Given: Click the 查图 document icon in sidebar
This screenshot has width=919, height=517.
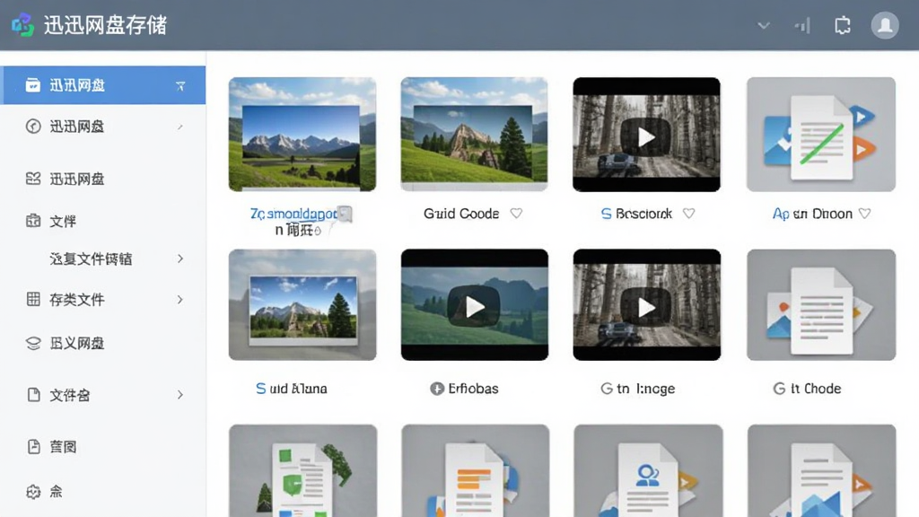Looking at the screenshot, I should [x=33, y=447].
